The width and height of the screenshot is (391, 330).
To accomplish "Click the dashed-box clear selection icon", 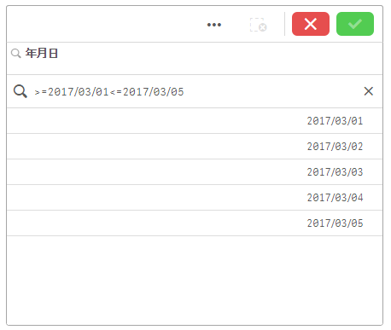I will pos(259,25).
